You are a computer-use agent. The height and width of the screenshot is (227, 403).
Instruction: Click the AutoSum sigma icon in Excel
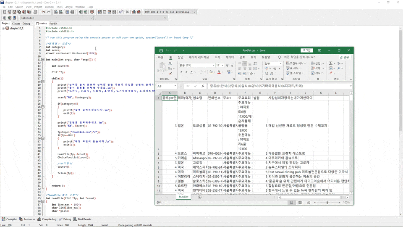pyautogui.click(x=331, y=63)
